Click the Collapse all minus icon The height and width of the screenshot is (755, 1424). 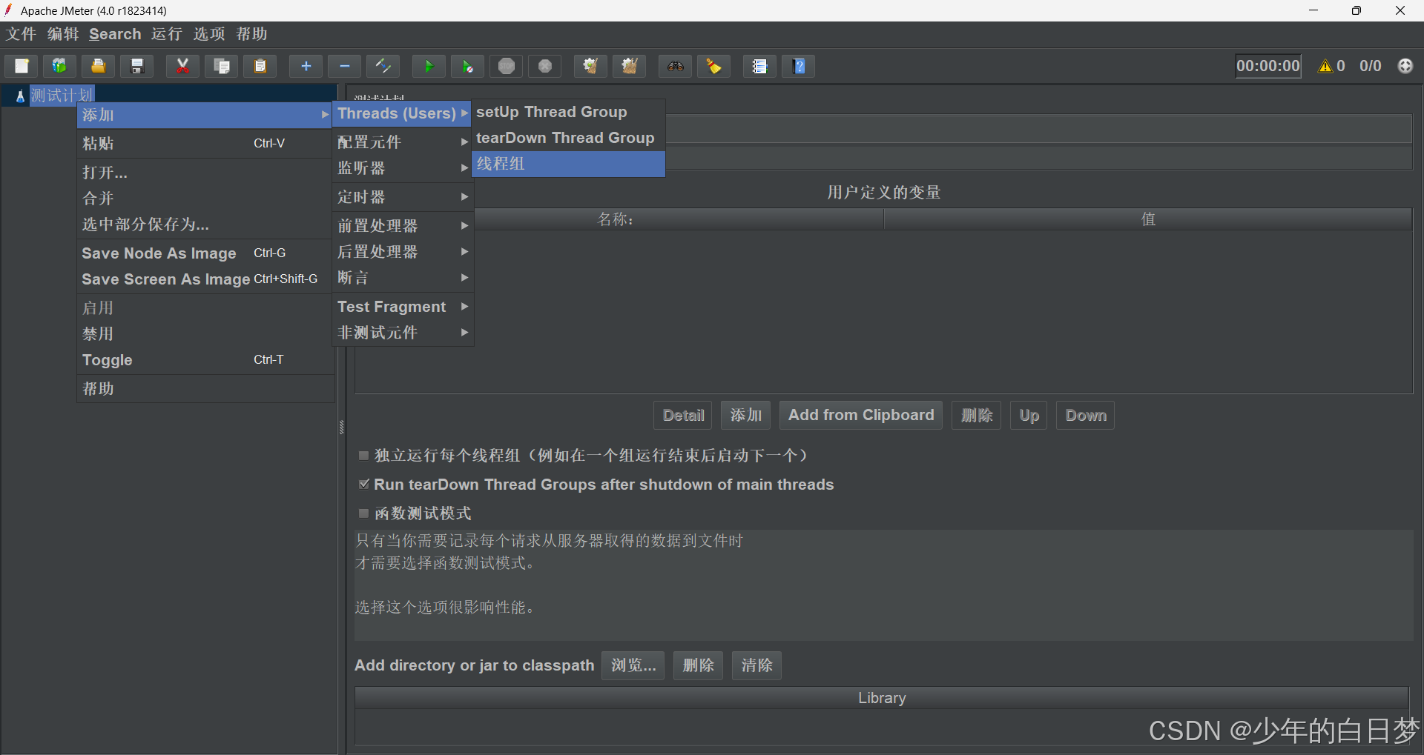pyautogui.click(x=345, y=66)
